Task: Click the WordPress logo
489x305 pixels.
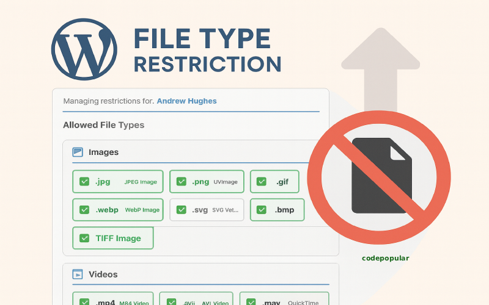Action: 84,49
